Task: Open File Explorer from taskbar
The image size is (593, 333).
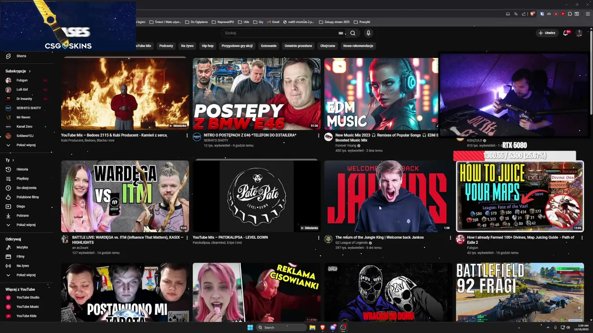Action: [x=312, y=327]
